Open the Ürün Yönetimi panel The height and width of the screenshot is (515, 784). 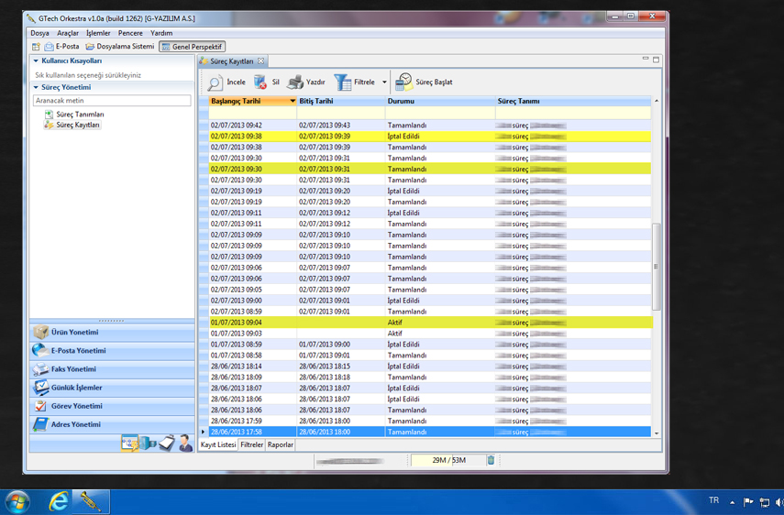tap(112, 332)
